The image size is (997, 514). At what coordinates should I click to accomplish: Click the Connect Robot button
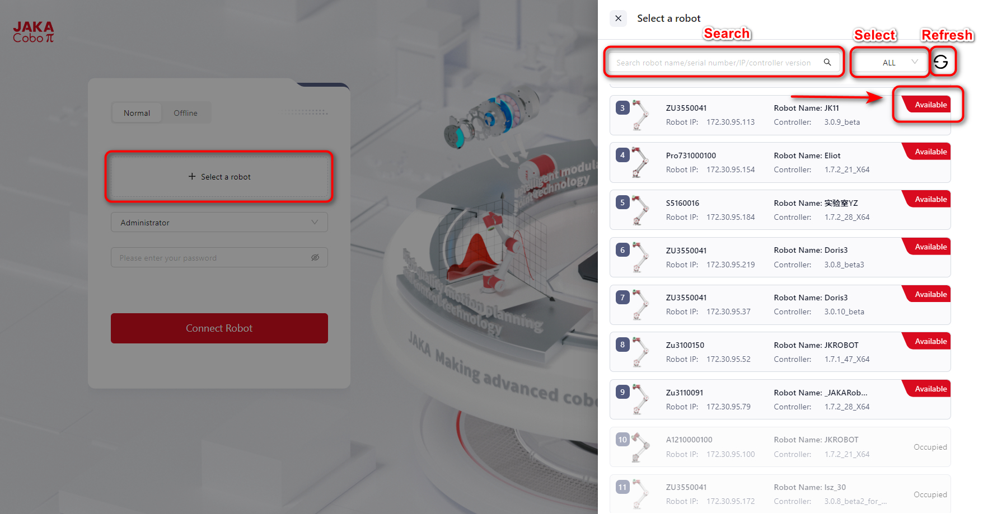(219, 328)
